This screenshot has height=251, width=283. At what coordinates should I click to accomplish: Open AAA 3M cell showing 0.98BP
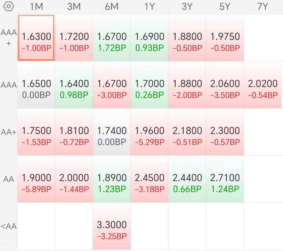point(74,85)
